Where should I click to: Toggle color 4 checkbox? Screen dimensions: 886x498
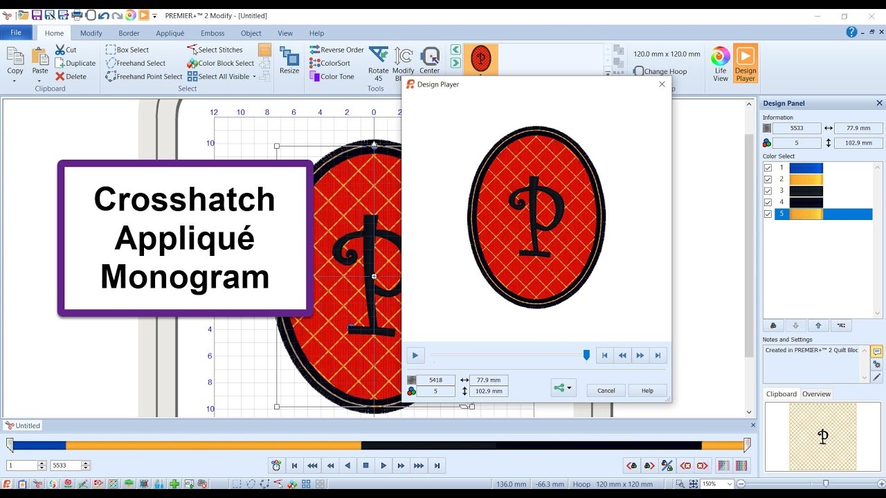[x=768, y=203]
